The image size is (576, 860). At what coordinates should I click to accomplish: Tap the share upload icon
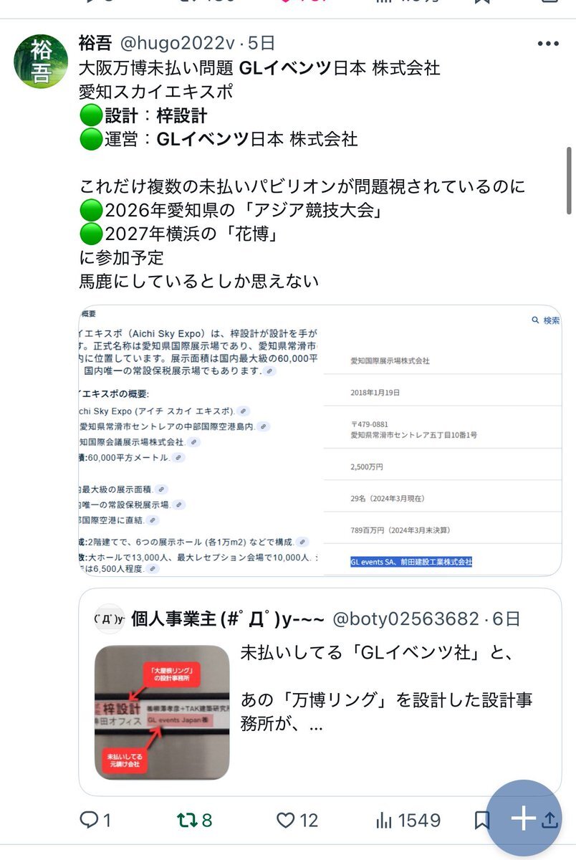(x=549, y=820)
